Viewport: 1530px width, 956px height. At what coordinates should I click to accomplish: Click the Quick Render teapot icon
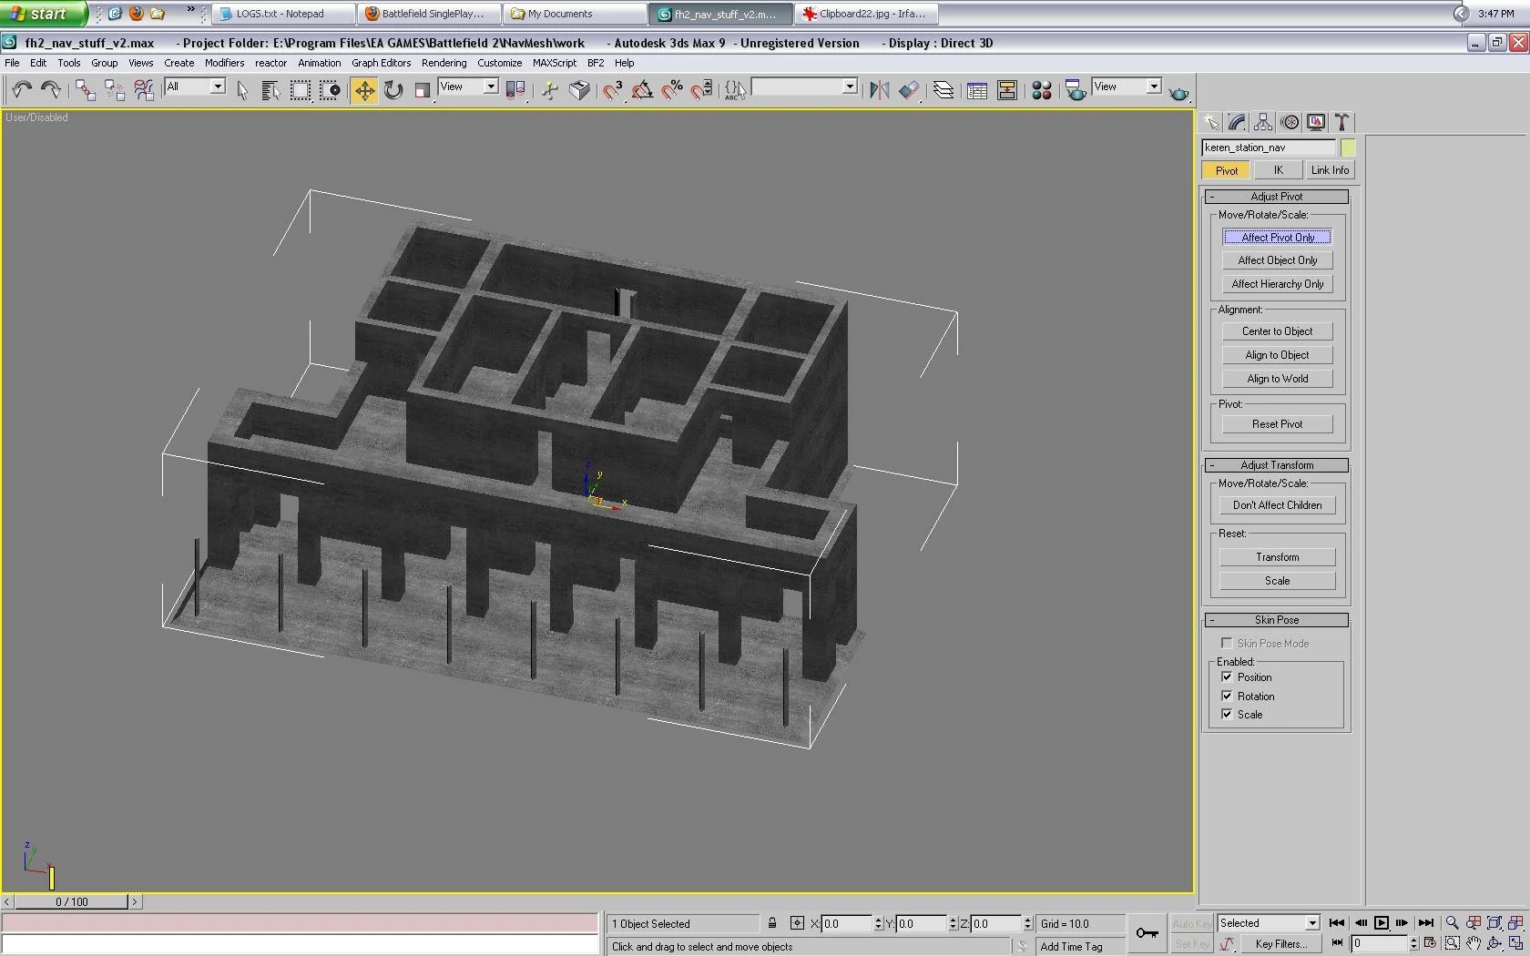coord(1178,93)
